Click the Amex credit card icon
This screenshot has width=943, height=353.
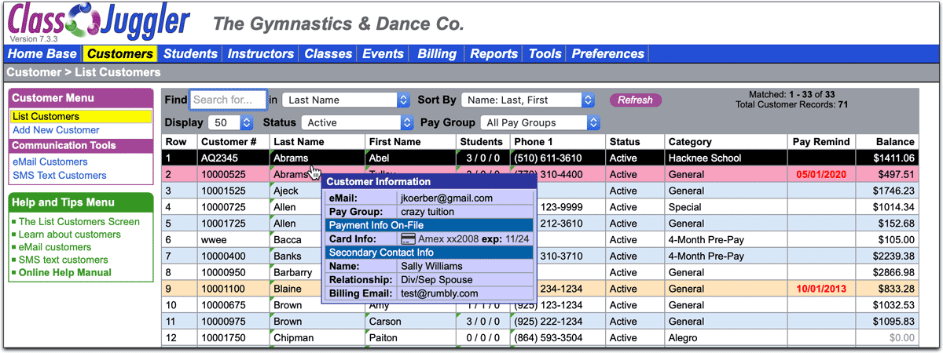tap(408, 238)
